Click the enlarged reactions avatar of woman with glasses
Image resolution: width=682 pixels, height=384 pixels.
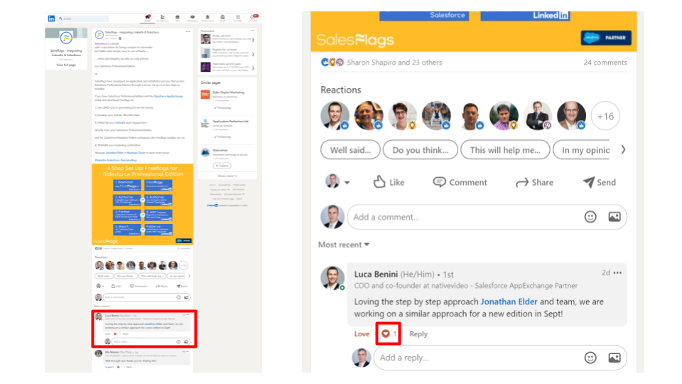point(402,116)
